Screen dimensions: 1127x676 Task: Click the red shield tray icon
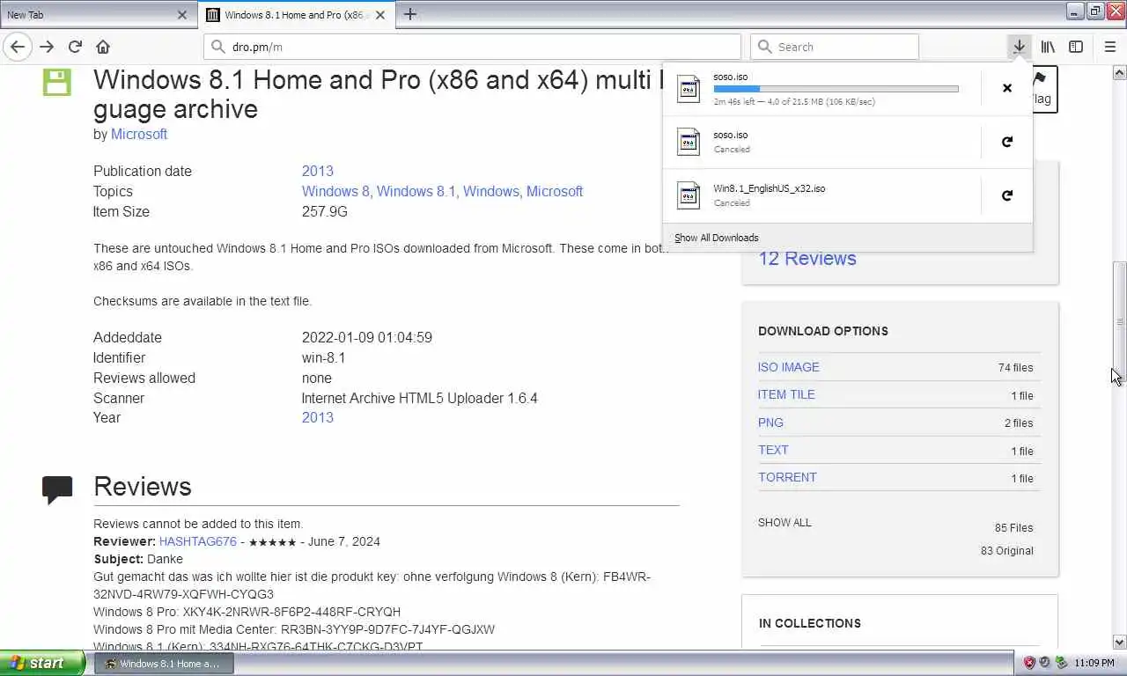(x=1029, y=663)
